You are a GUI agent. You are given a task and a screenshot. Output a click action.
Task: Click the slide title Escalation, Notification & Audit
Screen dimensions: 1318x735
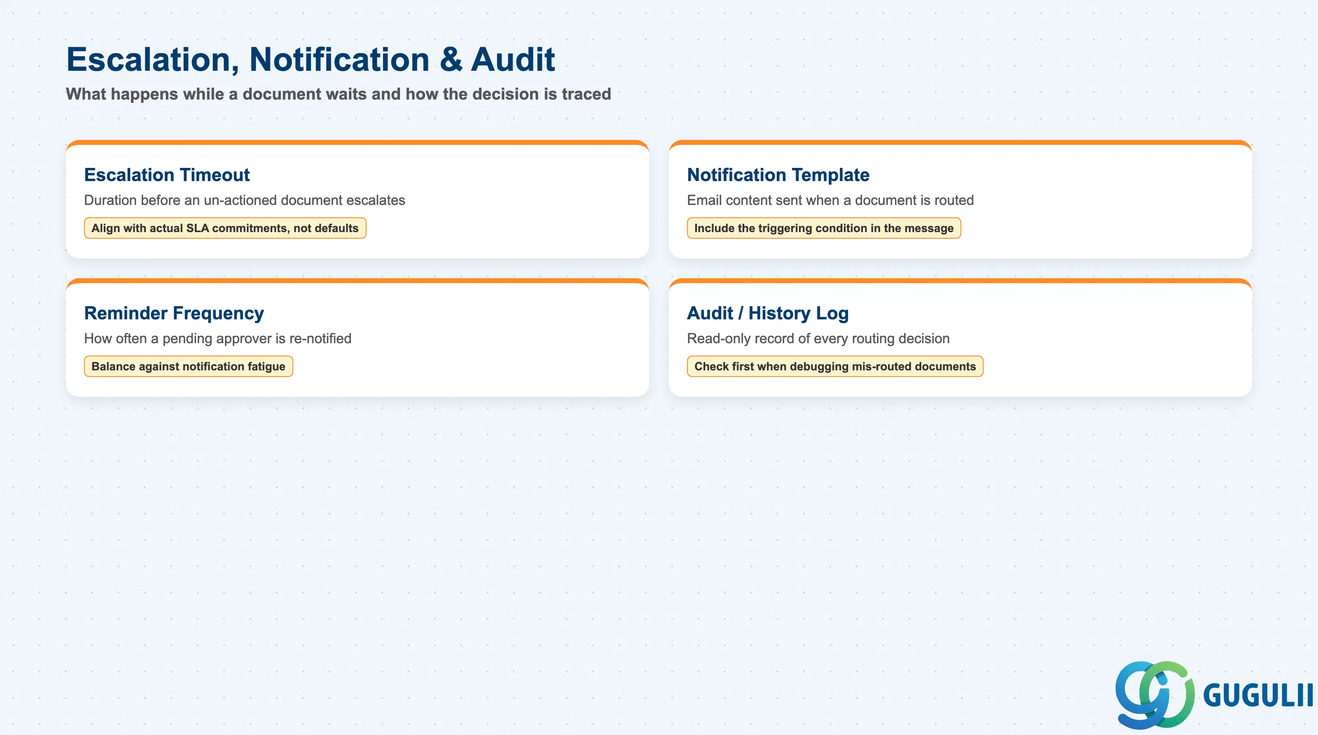[x=311, y=59]
